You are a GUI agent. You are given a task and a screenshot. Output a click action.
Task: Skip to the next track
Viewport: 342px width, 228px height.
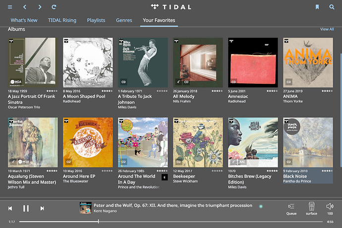42,208
